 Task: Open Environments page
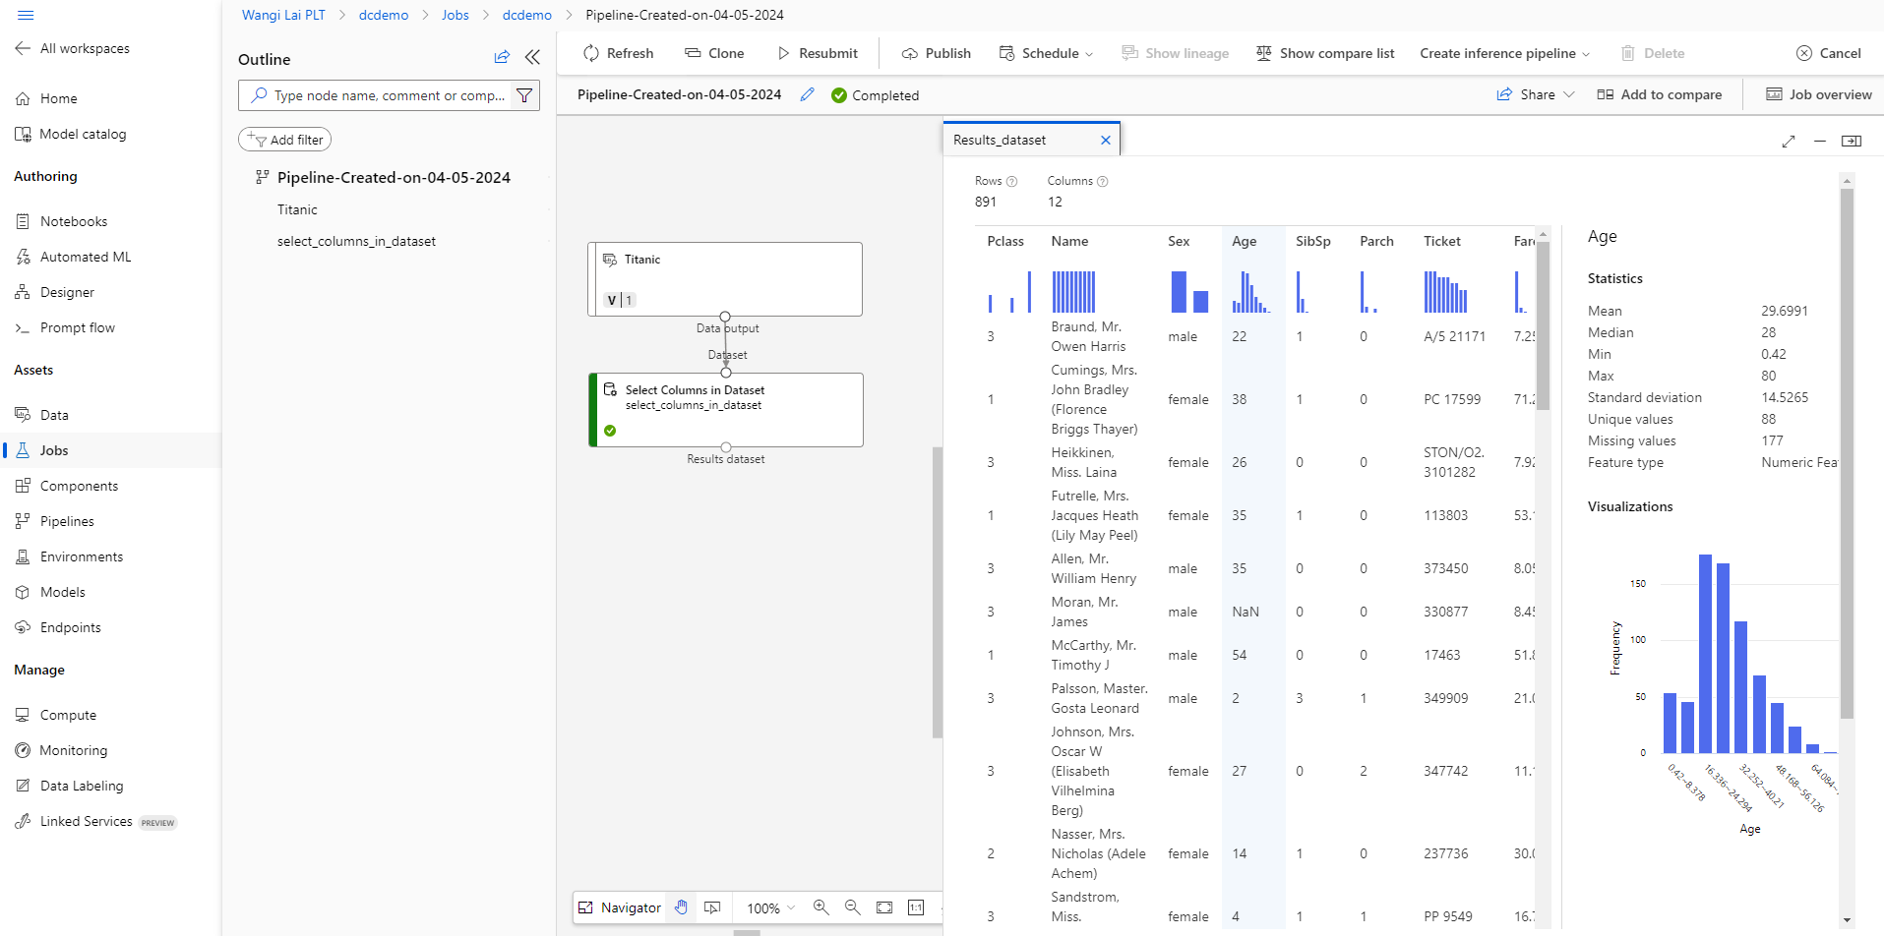pos(69,556)
